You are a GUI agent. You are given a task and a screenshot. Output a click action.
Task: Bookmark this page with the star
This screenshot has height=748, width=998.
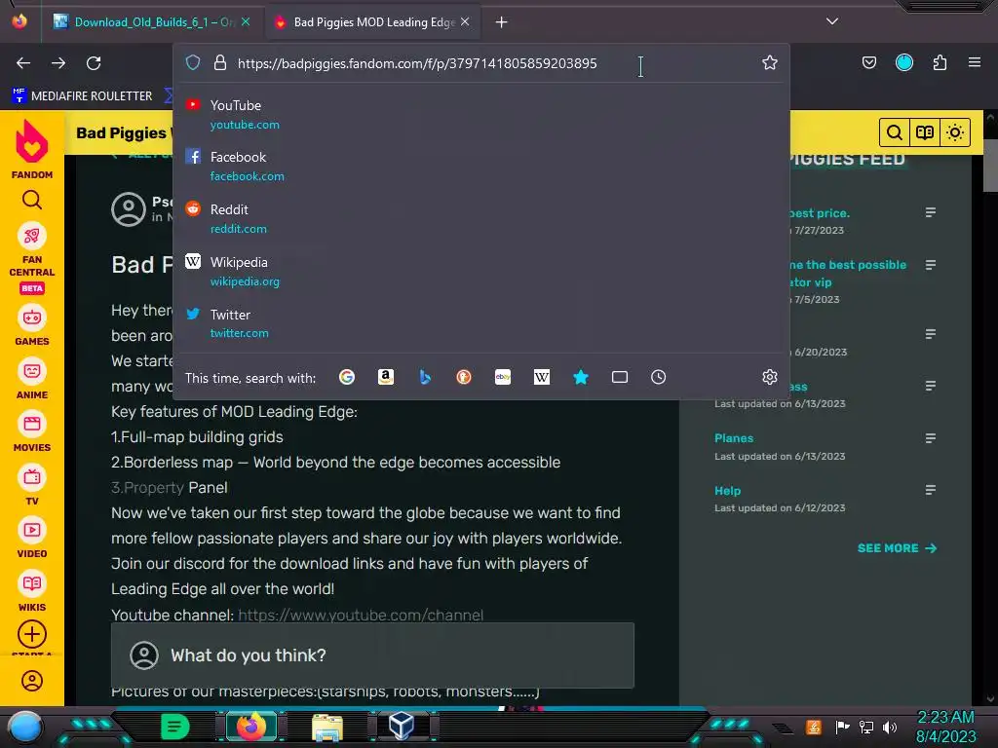(x=770, y=62)
